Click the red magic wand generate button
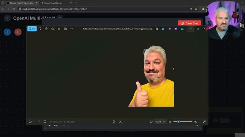 tap(18, 32)
